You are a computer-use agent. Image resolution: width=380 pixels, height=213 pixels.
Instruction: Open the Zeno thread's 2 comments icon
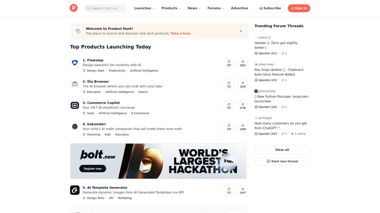point(284,53)
